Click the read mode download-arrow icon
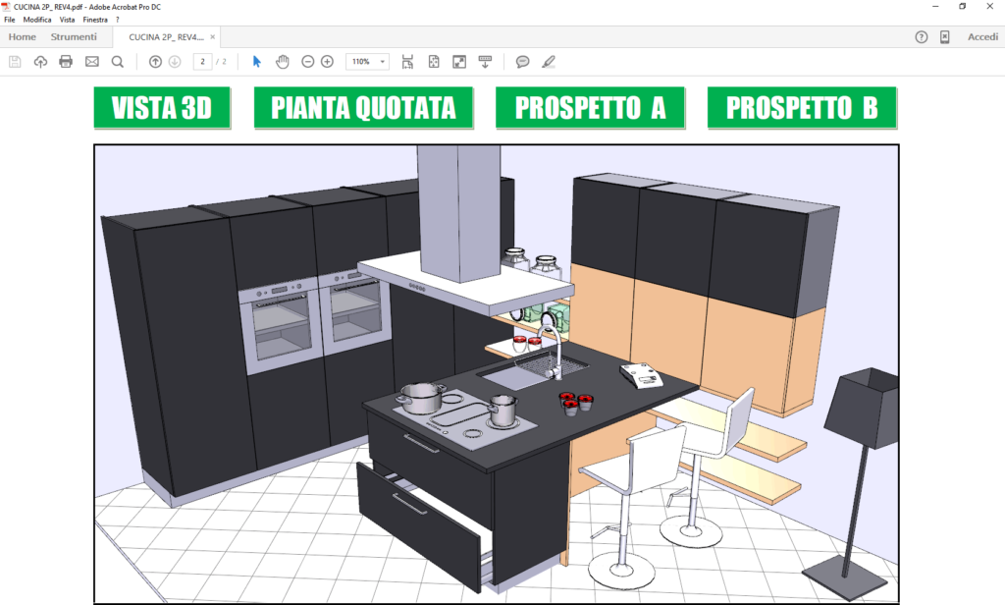This screenshot has height=605, width=1005. pyautogui.click(x=485, y=62)
